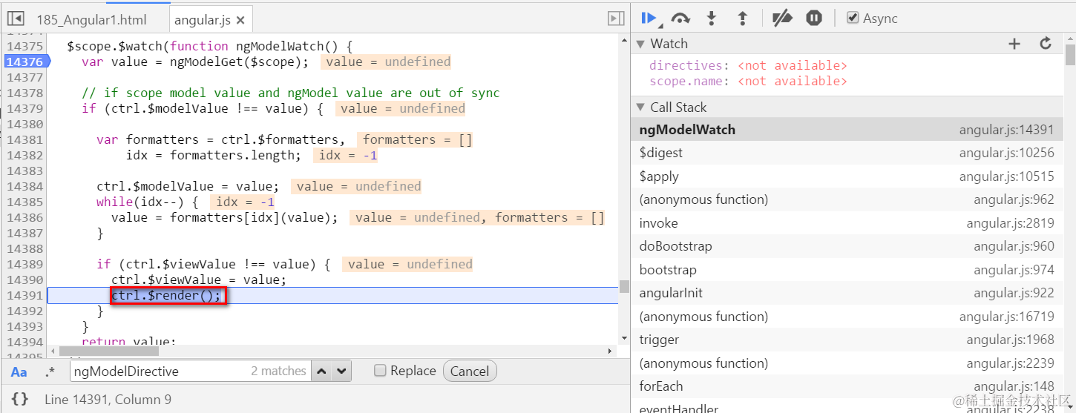Select the directives watch expression
This screenshot has height=413, width=1076.
[x=748, y=65]
